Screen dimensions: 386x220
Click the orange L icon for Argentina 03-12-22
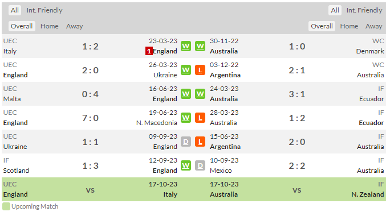(x=200, y=70)
